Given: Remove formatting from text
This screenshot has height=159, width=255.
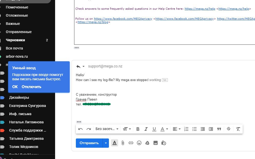Looking at the screenshot, I should [x=238, y=129].
